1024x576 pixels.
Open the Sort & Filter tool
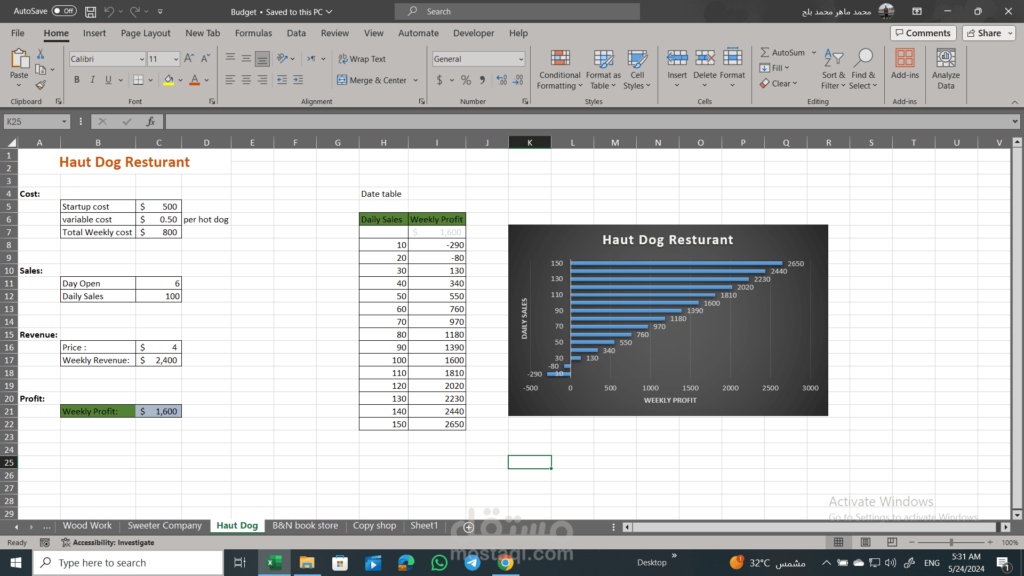point(833,58)
